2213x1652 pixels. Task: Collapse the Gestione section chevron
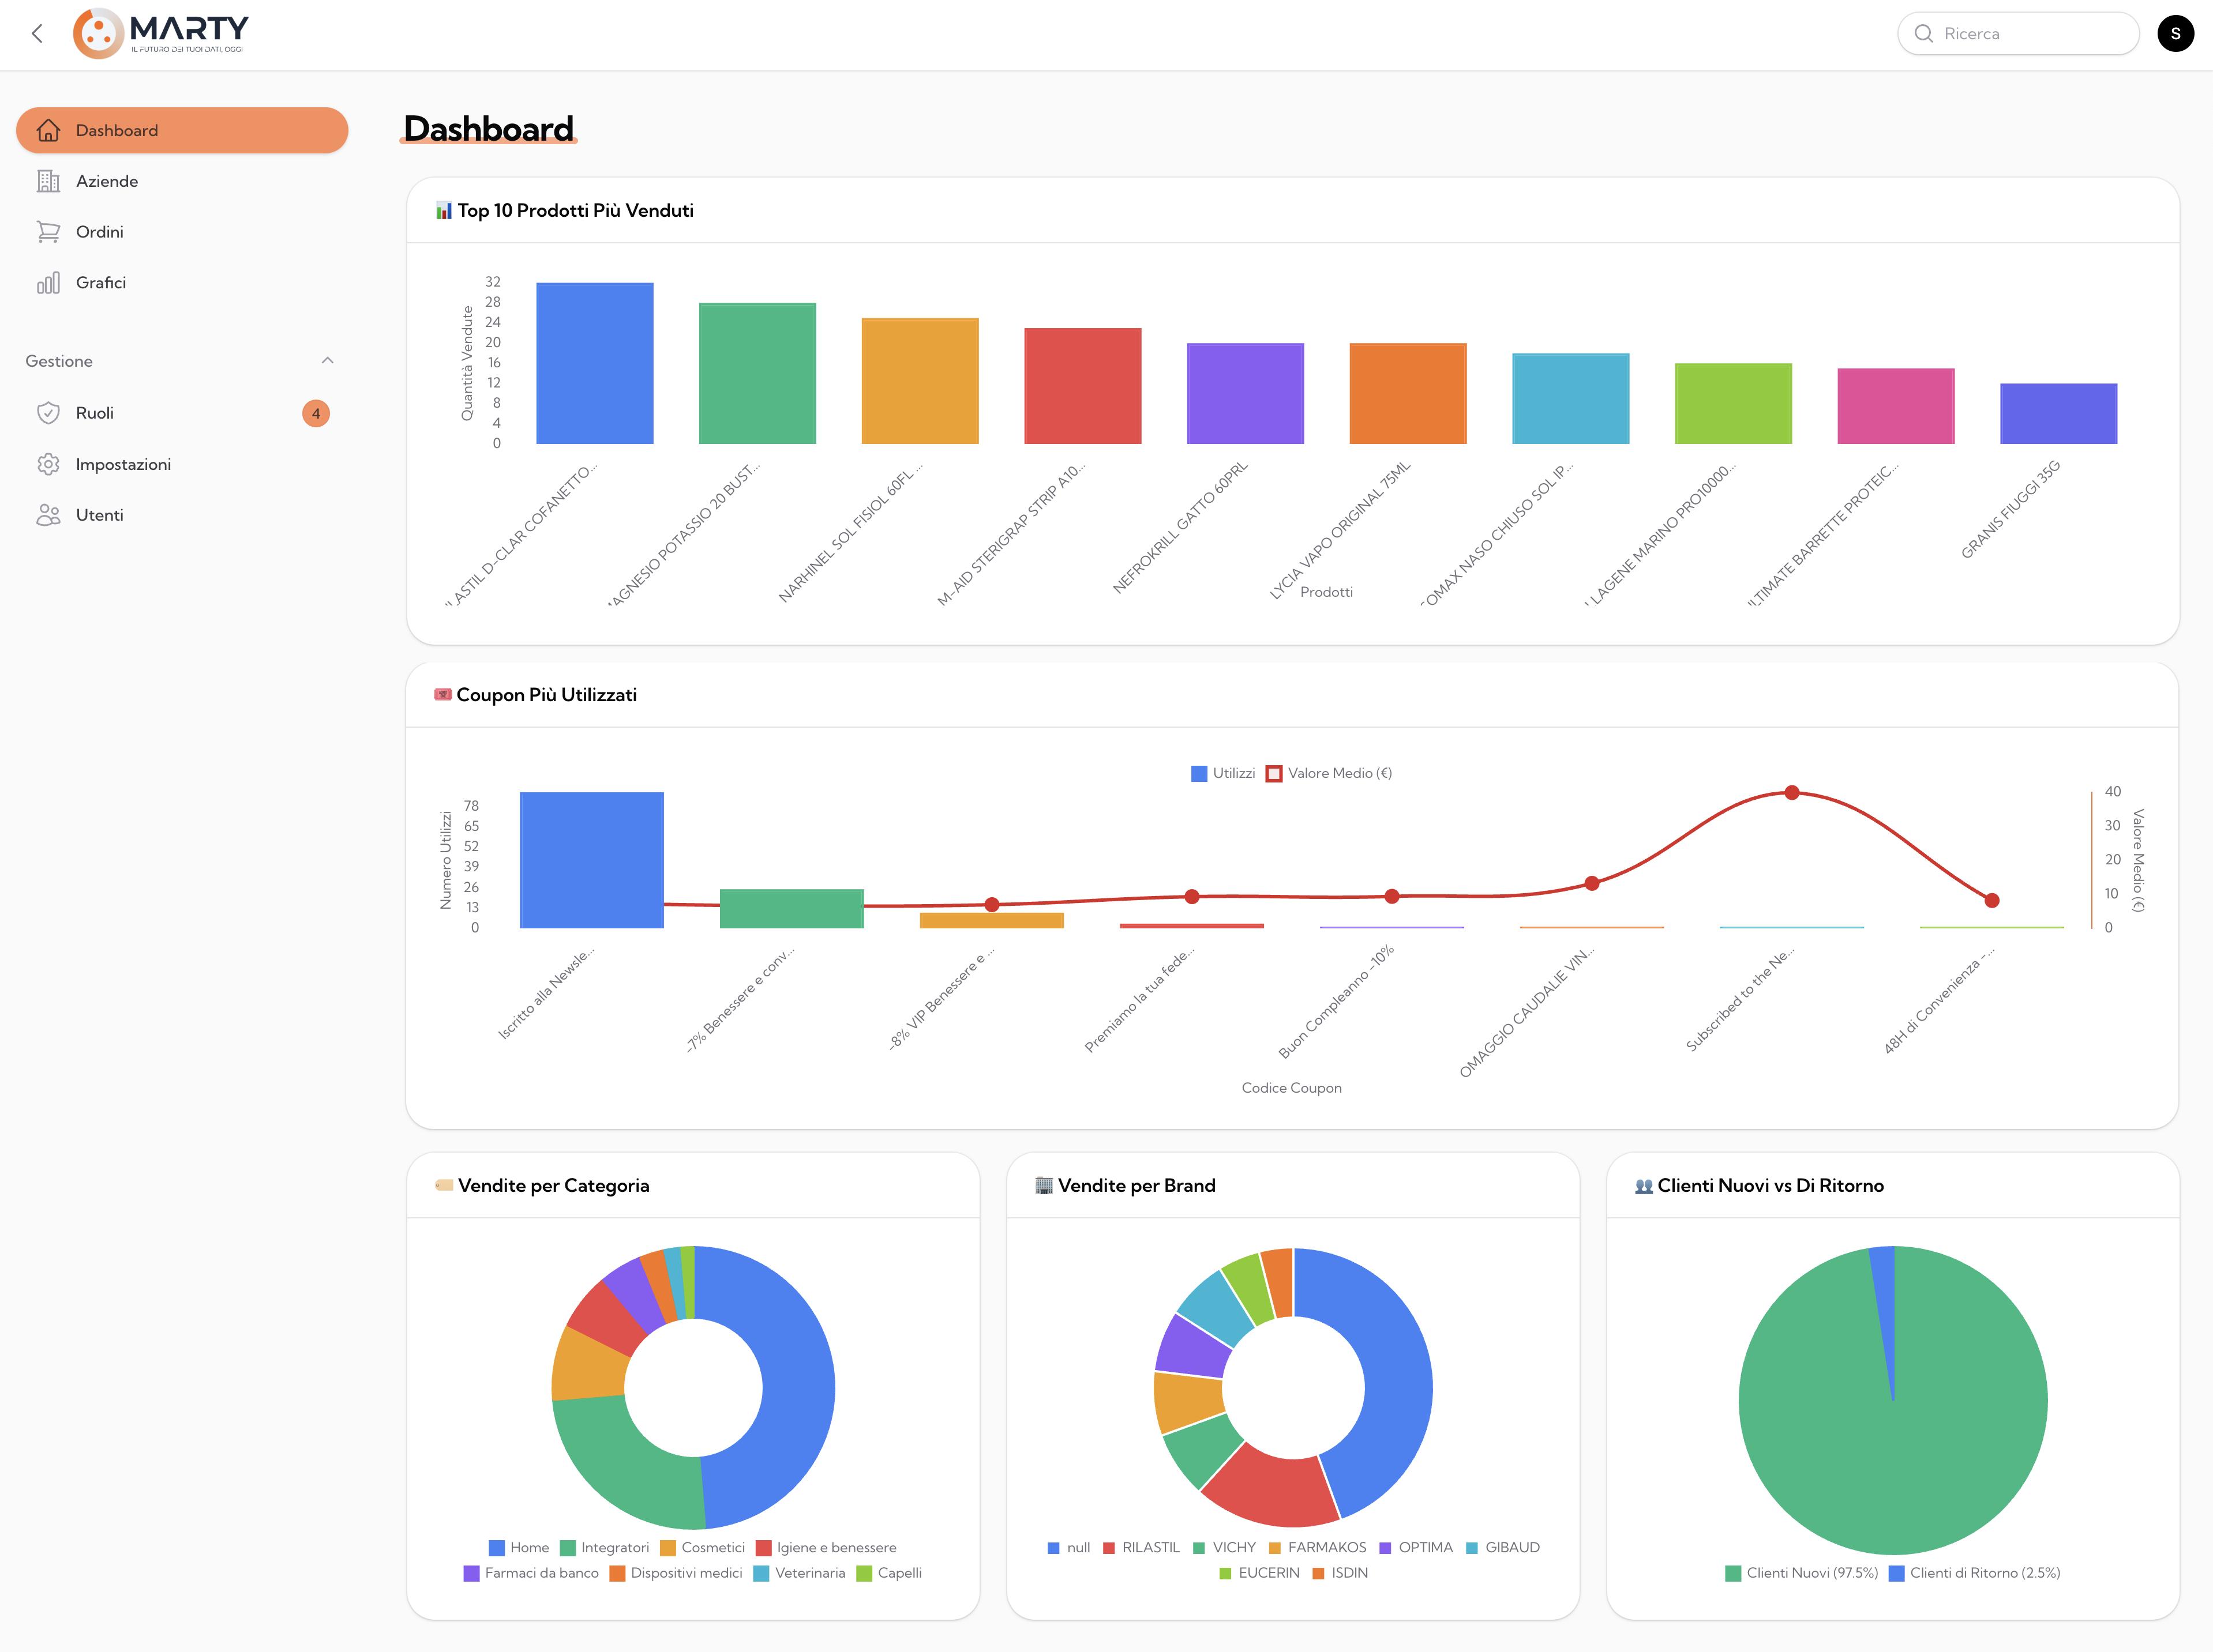tap(327, 361)
